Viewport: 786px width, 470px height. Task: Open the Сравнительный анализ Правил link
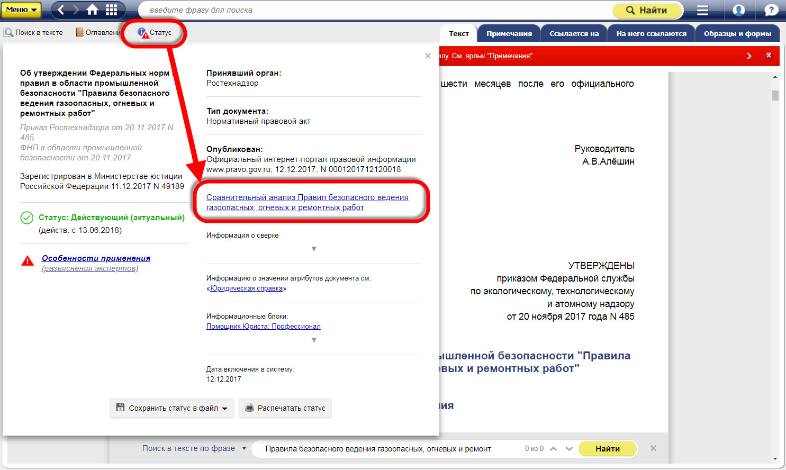click(307, 202)
